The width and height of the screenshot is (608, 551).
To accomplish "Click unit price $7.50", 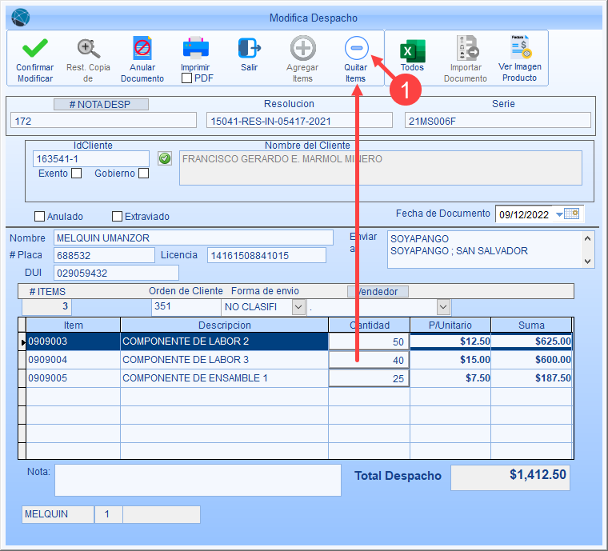I will point(450,377).
